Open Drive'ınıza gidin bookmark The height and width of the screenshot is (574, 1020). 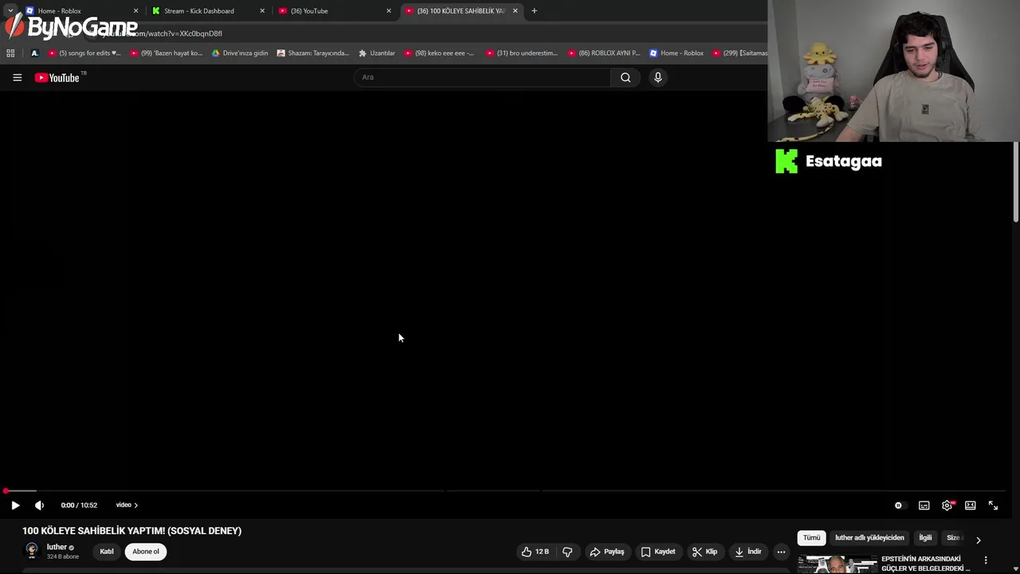[240, 53]
